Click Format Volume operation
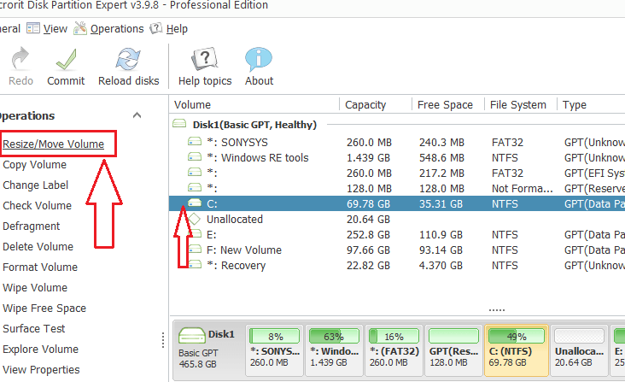 tap(40, 267)
